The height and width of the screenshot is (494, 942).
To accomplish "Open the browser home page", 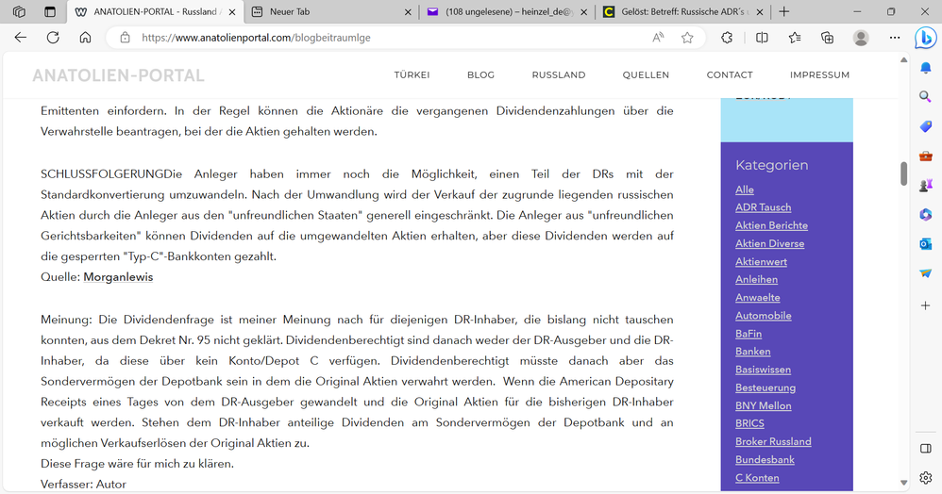I will [85, 37].
